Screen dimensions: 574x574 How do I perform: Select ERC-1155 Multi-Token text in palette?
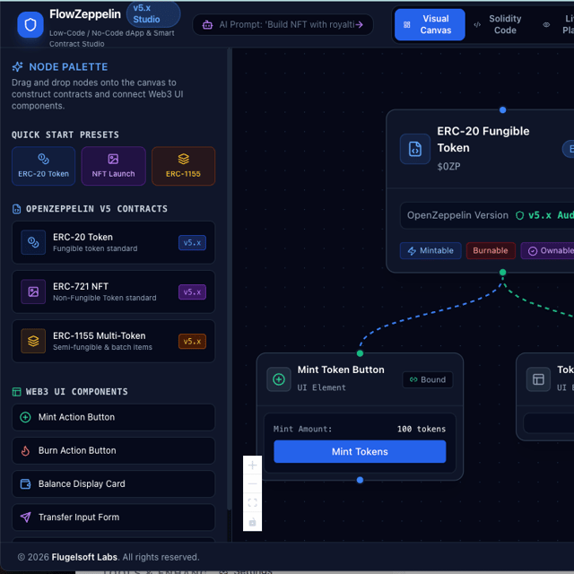[x=100, y=335]
